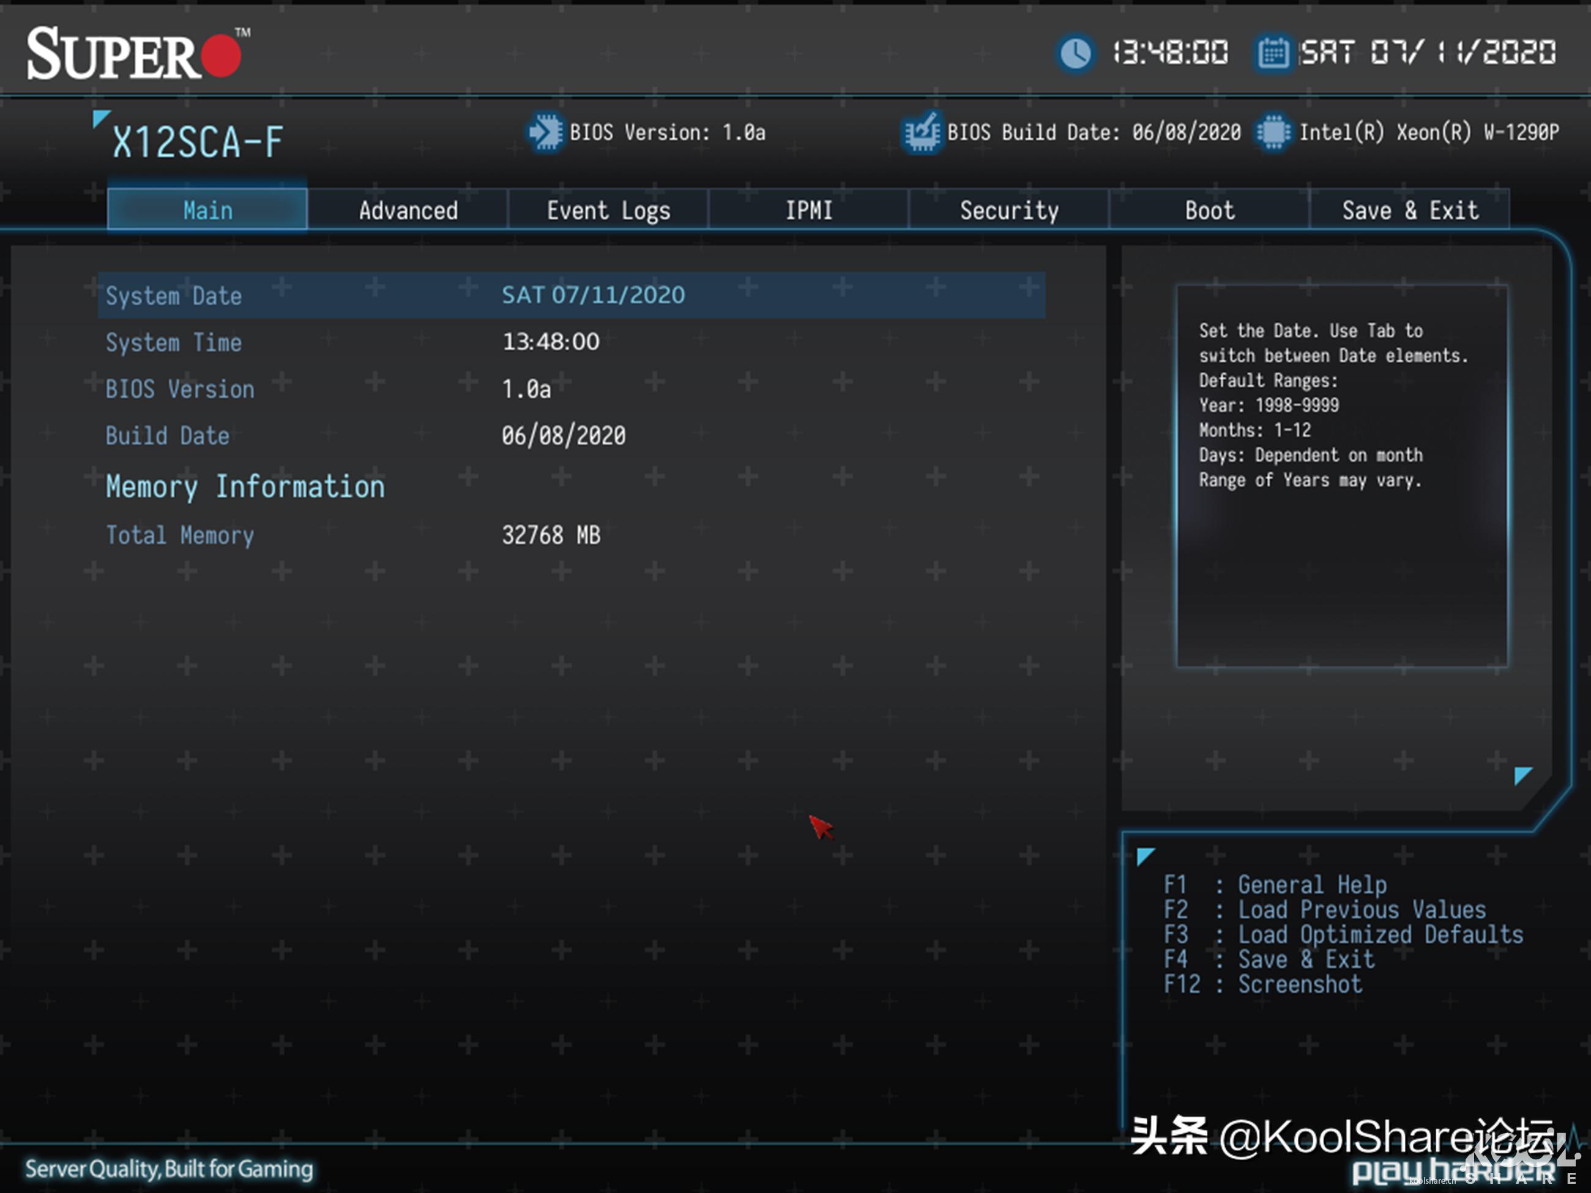Go to the Security tab
1591x1193 pixels.
tap(1008, 210)
